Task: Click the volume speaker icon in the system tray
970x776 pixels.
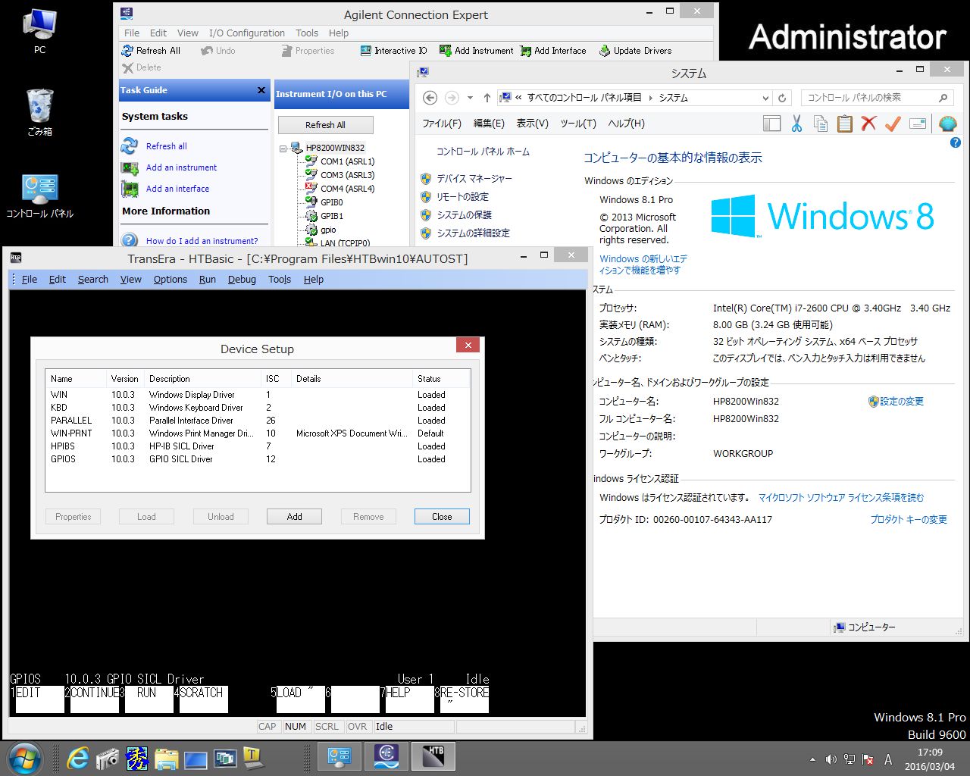Action: [x=831, y=759]
